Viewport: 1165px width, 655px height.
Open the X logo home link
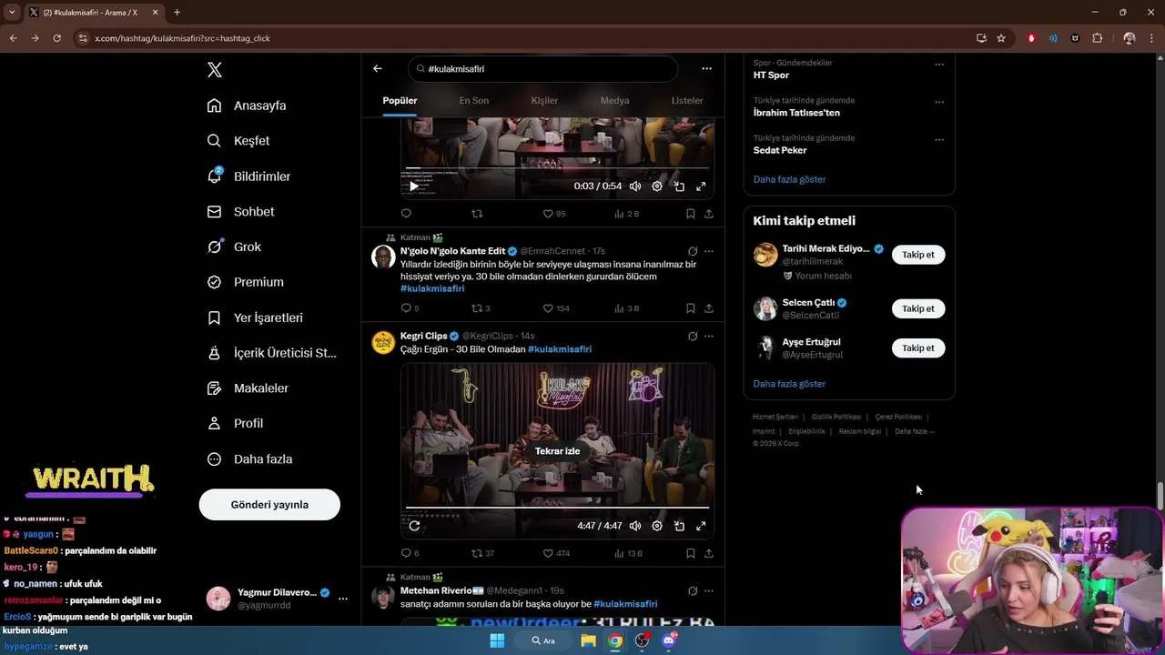click(x=214, y=70)
